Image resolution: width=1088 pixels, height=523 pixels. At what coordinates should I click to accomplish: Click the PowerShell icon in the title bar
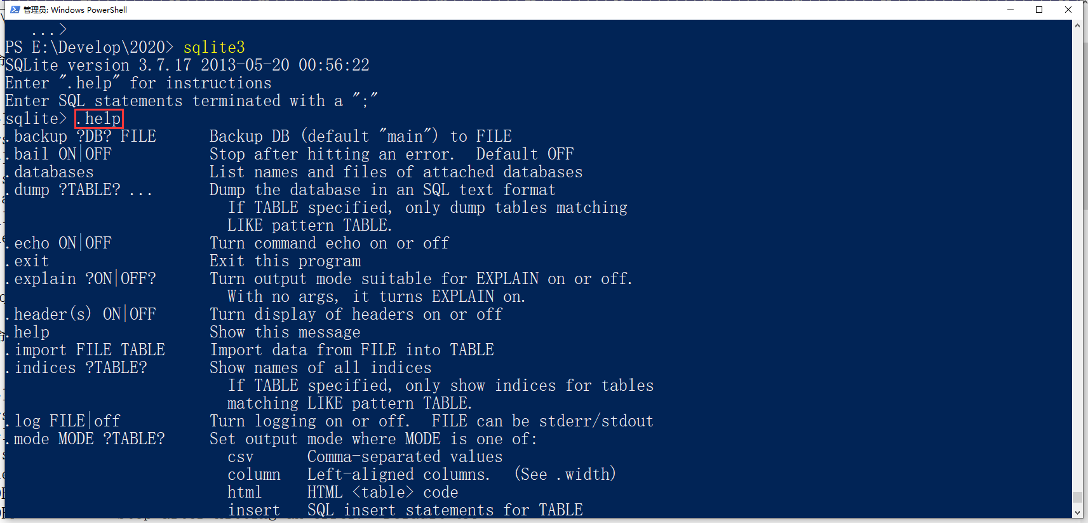pyautogui.click(x=15, y=10)
